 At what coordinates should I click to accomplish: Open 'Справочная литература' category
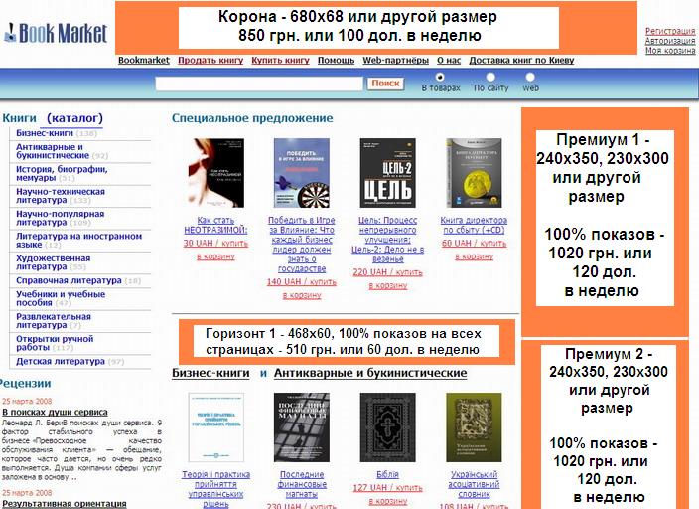tap(69, 280)
